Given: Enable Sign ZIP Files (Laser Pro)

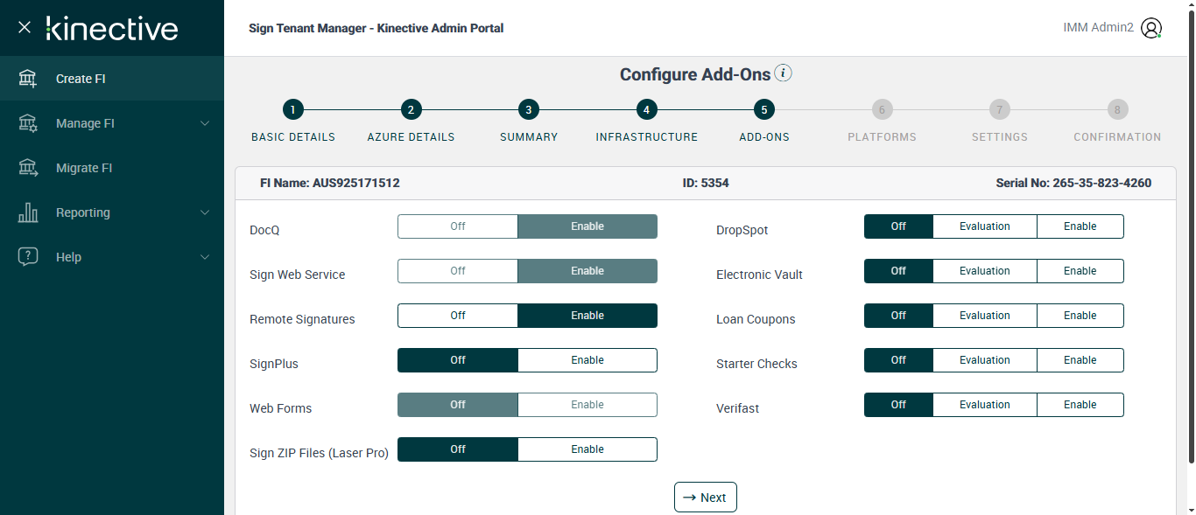Looking at the screenshot, I should point(587,449).
